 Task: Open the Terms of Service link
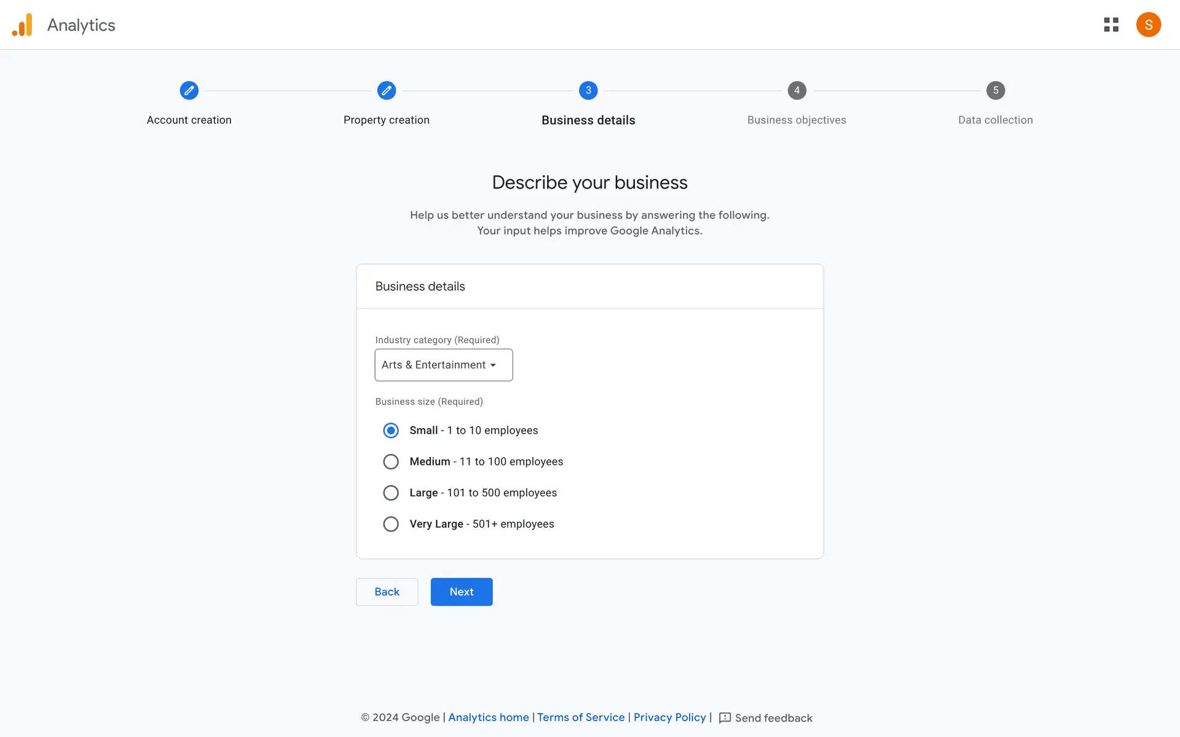click(x=581, y=717)
